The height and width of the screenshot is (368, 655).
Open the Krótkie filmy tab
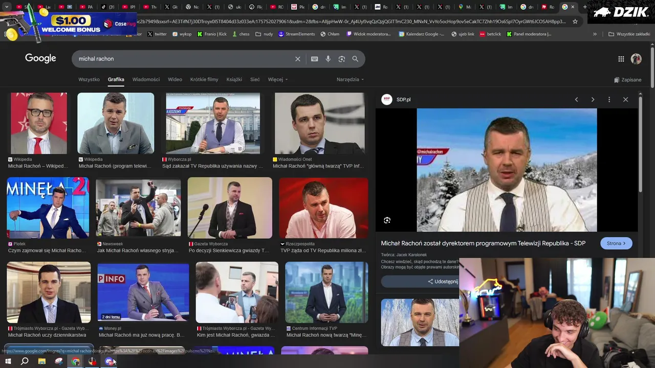[204, 80]
